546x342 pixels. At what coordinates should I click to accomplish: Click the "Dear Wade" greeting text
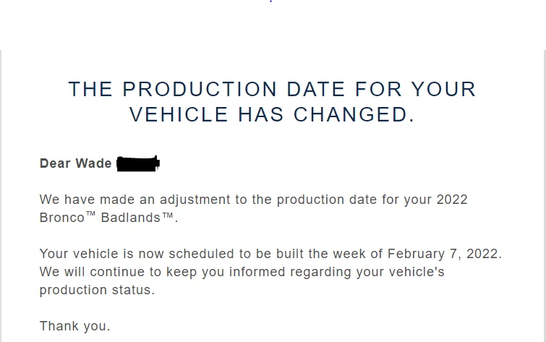pos(75,163)
